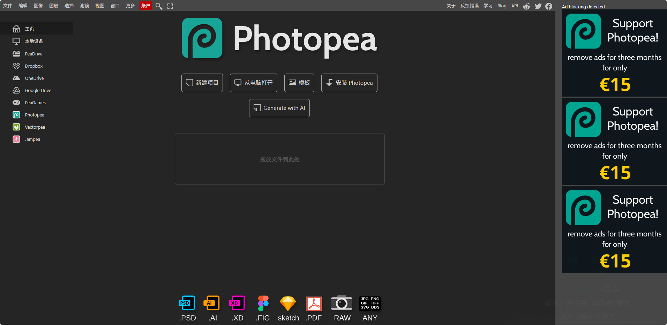Open the 文件 menu
The width and height of the screenshot is (667, 325).
8,6
